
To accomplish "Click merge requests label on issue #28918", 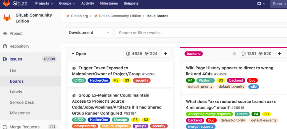I will [201, 127].
